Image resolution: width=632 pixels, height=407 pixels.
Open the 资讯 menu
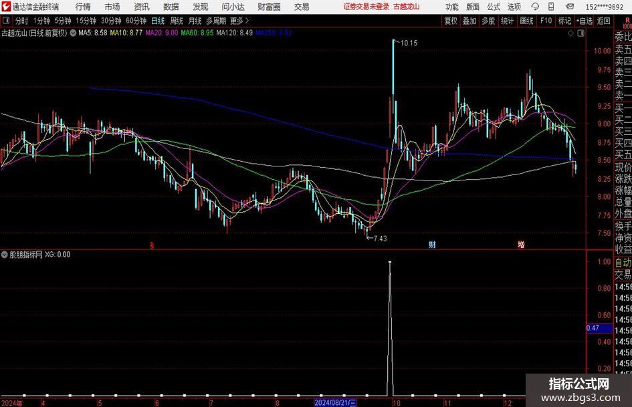142,7
